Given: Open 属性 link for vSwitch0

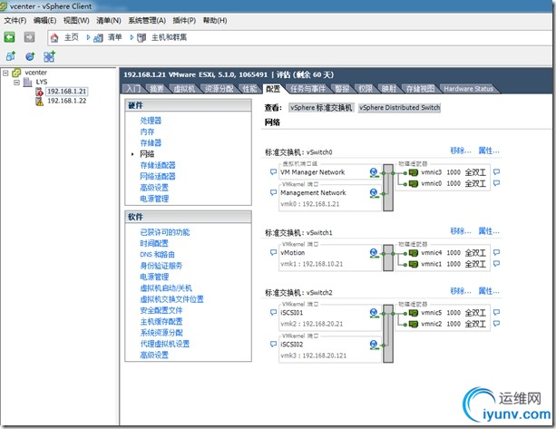Looking at the screenshot, I should coord(489,151).
